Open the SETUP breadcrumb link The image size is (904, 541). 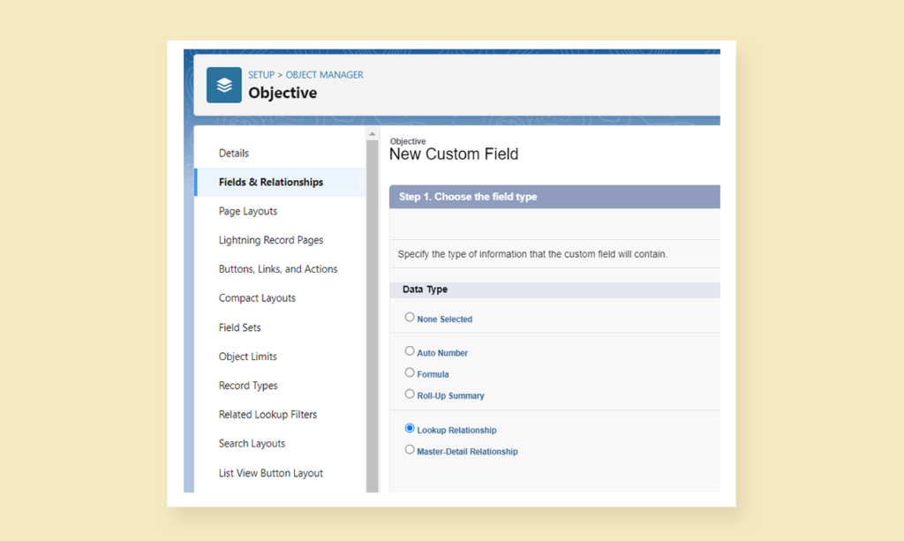pos(260,74)
